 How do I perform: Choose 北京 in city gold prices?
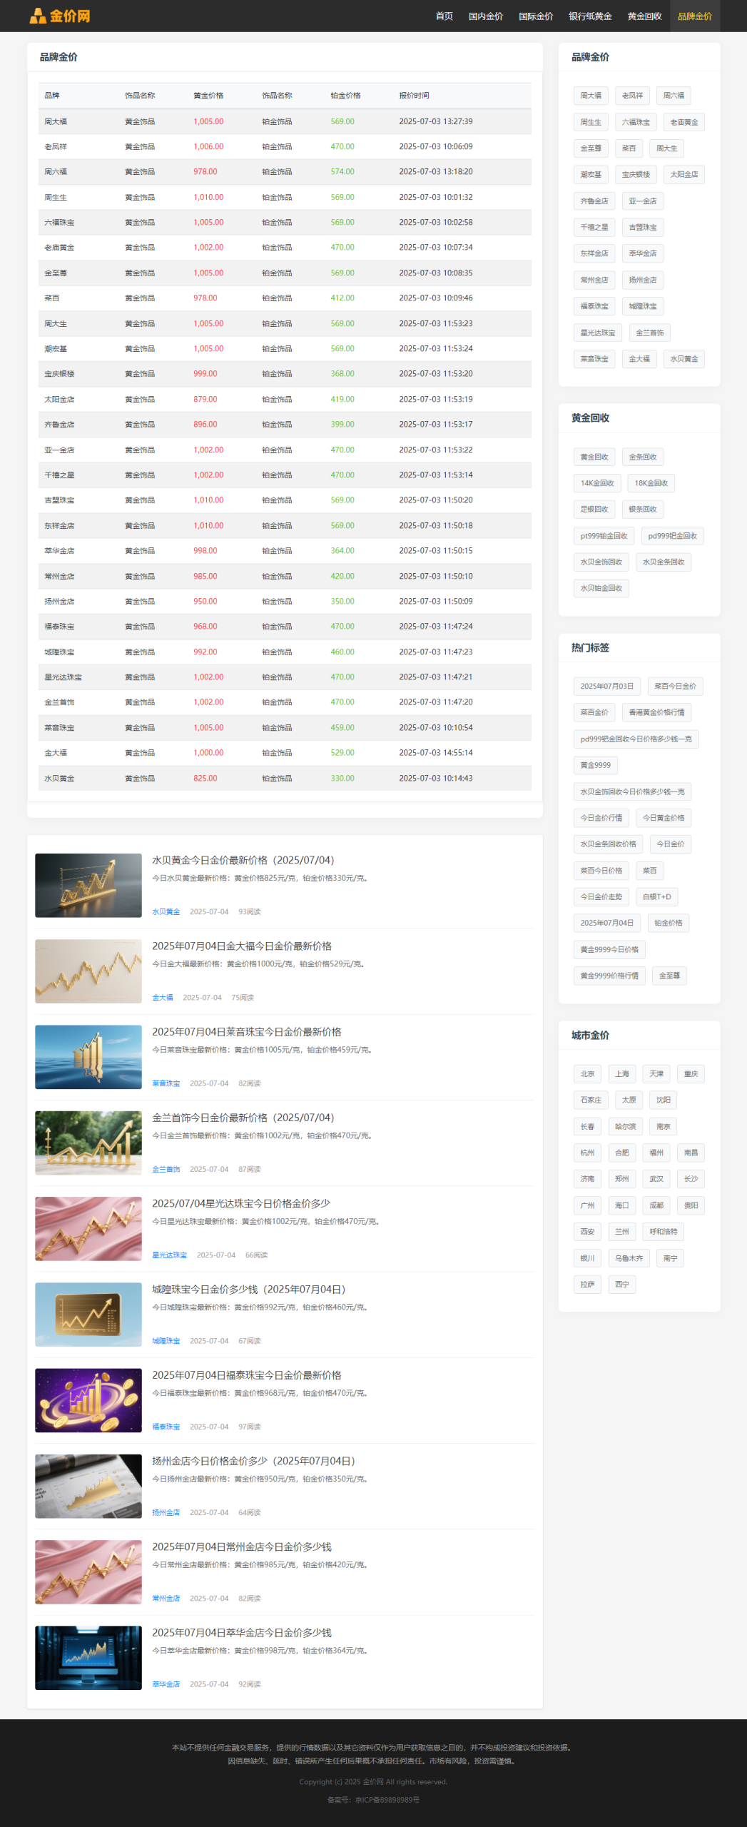[586, 1074]
